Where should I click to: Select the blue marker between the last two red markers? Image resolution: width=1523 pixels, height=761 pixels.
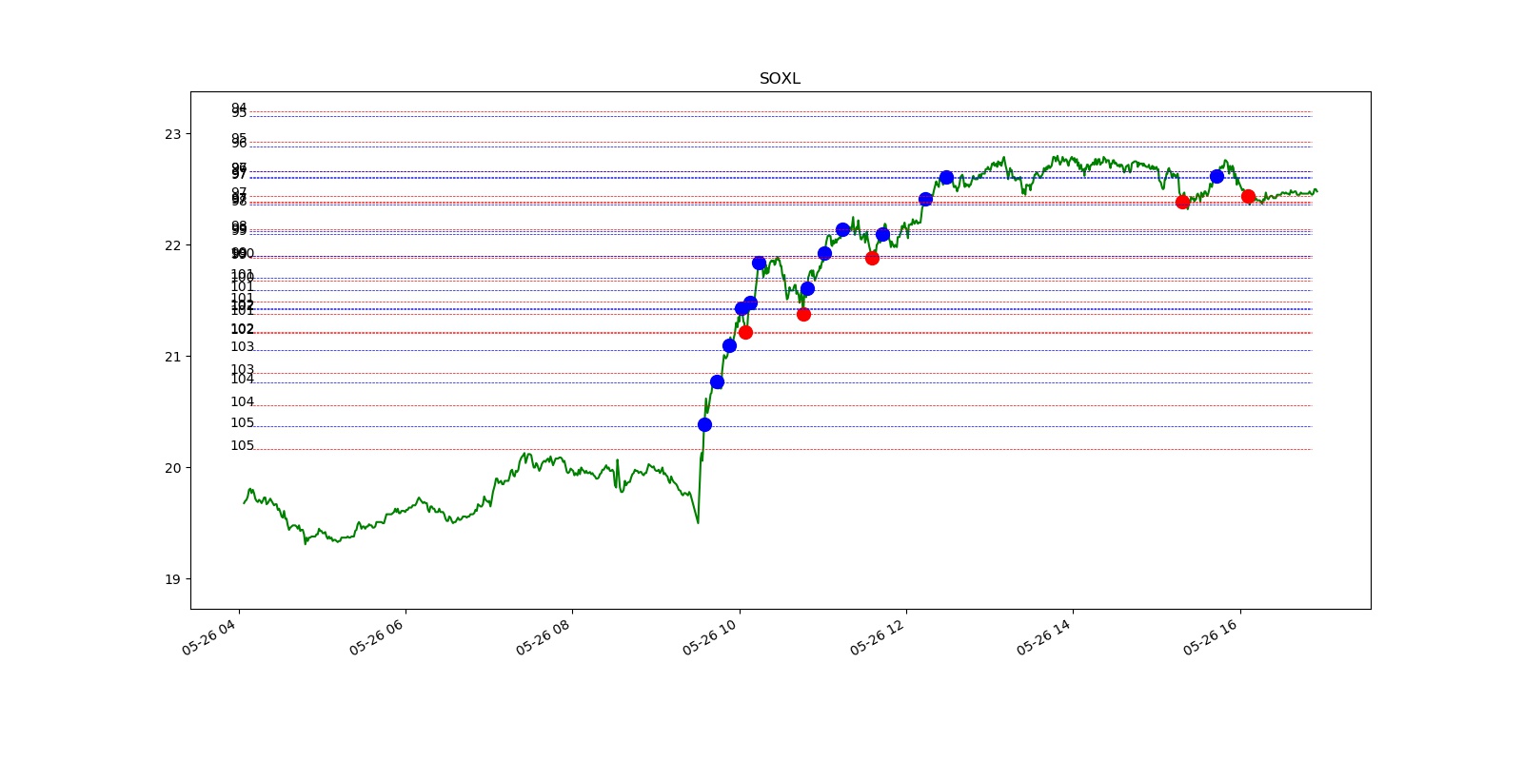[x=1216, y=176]
